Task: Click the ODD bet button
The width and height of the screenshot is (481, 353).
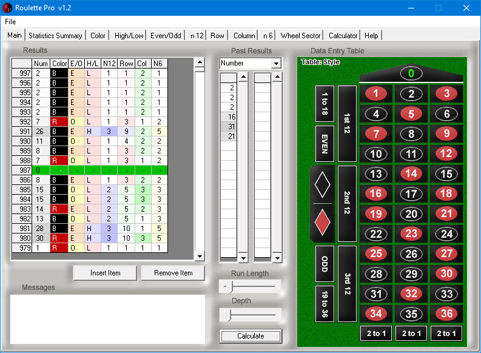Action: [x=325, y=264]
